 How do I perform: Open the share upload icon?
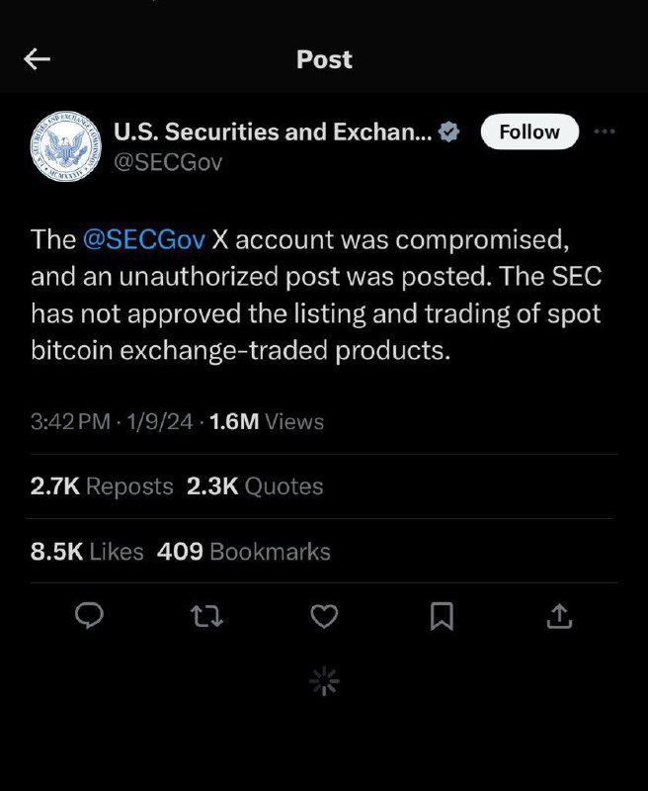click(559, 616)
